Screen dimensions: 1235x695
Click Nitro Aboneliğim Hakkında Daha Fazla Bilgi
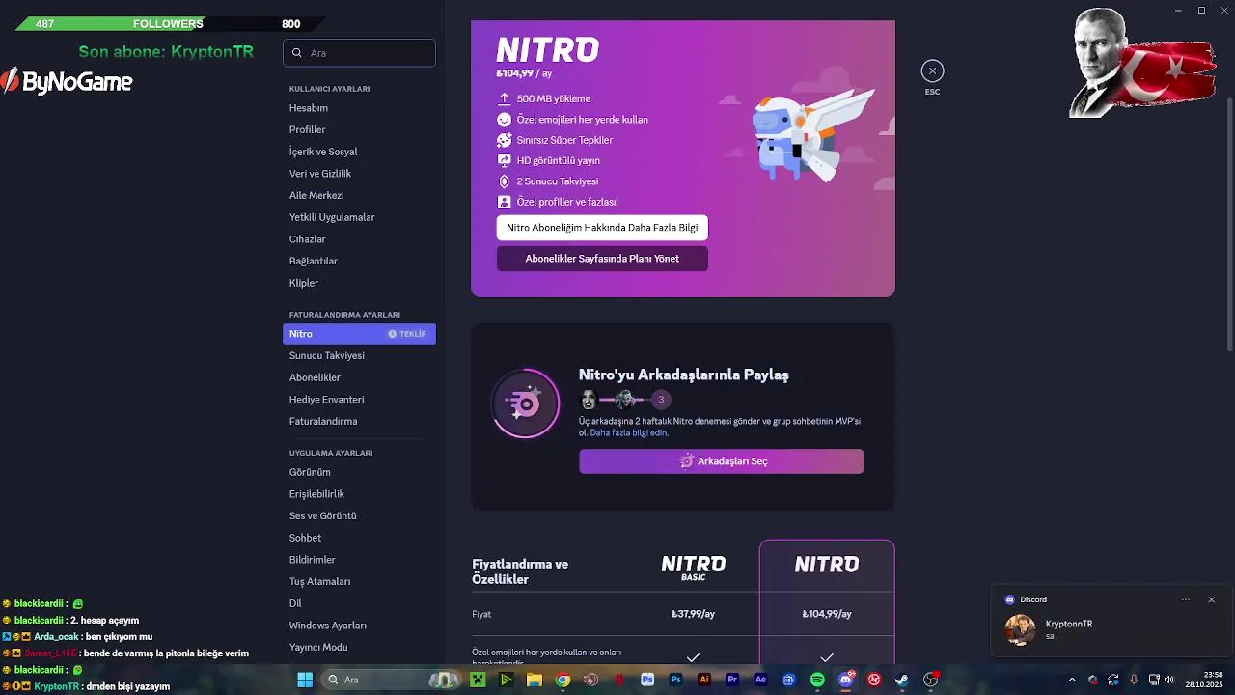(x=602, y=228)
